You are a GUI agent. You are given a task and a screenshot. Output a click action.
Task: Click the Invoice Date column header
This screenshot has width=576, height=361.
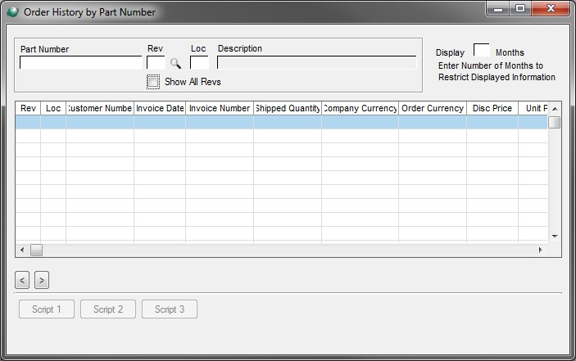[160, 108]
